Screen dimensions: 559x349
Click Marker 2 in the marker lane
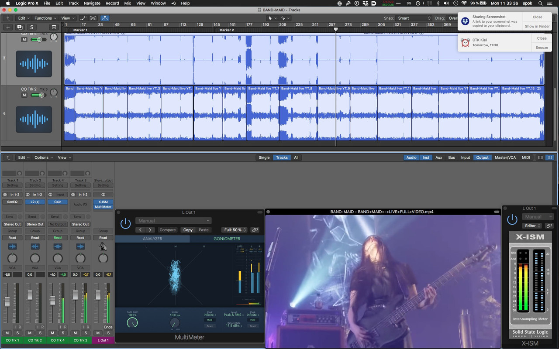tap(226, 30)
